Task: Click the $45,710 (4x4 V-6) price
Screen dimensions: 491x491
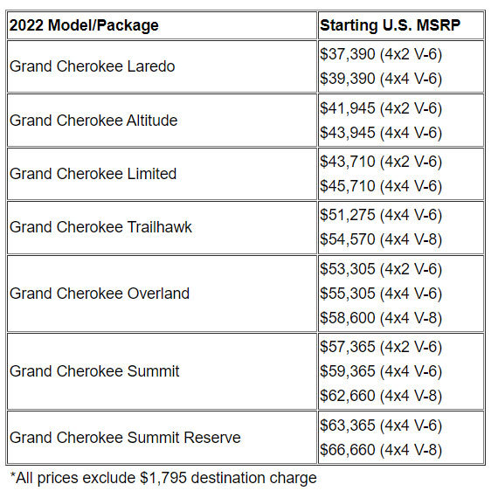Action: [x=381, y=186]
